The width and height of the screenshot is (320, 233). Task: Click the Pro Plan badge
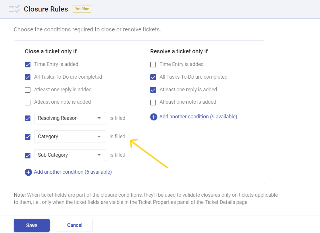tap(82, 9)
